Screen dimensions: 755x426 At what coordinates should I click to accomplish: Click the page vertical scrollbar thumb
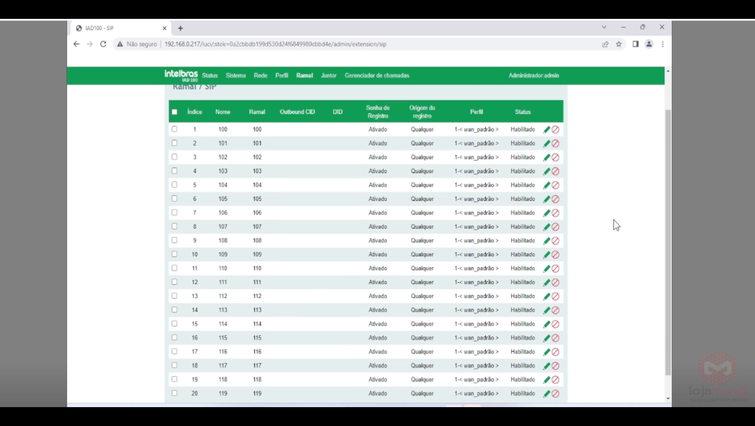coord(668,242)
